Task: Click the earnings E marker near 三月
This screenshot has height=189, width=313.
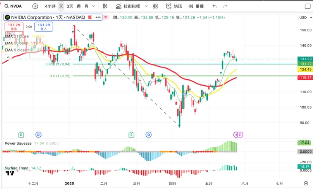Action: 131,135
